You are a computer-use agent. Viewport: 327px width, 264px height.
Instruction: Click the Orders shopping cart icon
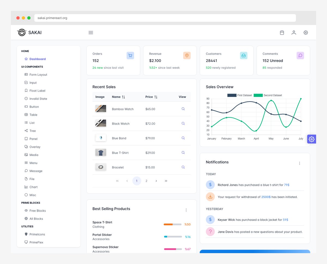pyautogui.click(x=130, y=55)
